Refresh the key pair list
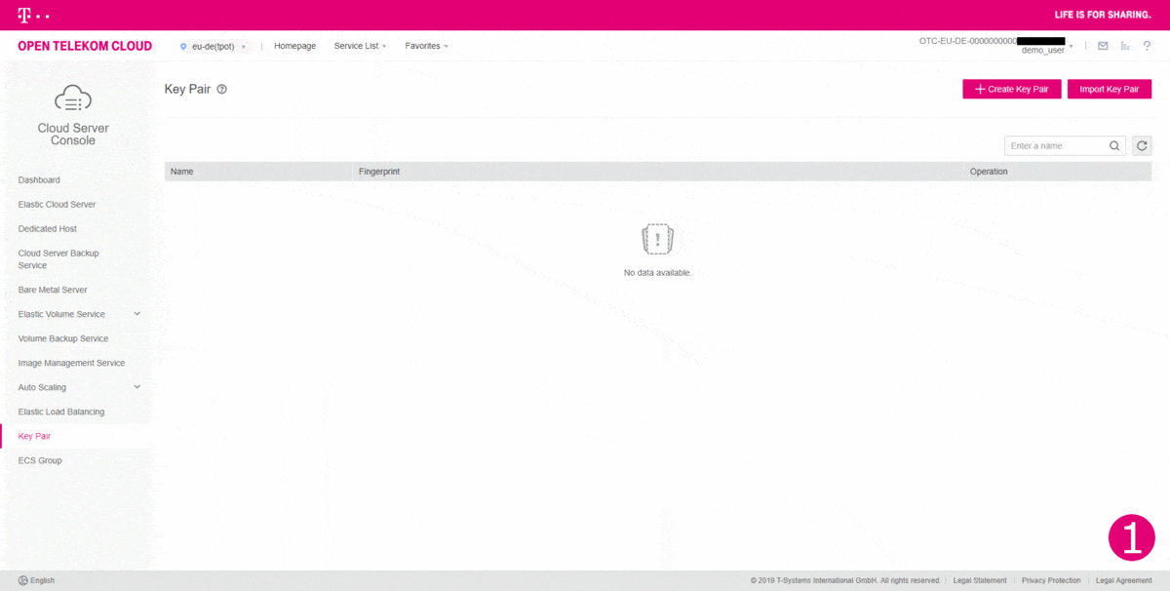1170x591 pixels. click(1142, 145)
